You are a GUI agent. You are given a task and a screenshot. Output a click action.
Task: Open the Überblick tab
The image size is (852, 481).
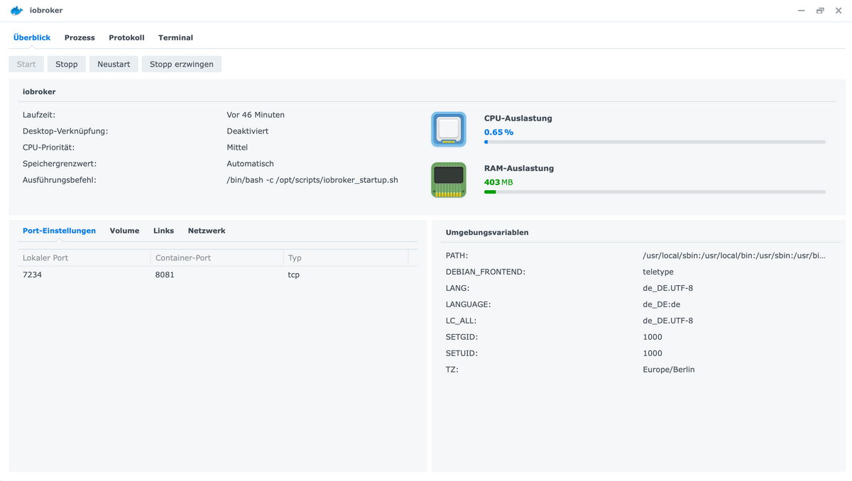point(32,38)
